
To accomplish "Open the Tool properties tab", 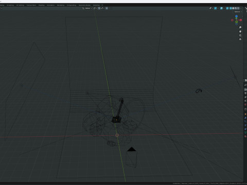I will click(x=245, y=85).
